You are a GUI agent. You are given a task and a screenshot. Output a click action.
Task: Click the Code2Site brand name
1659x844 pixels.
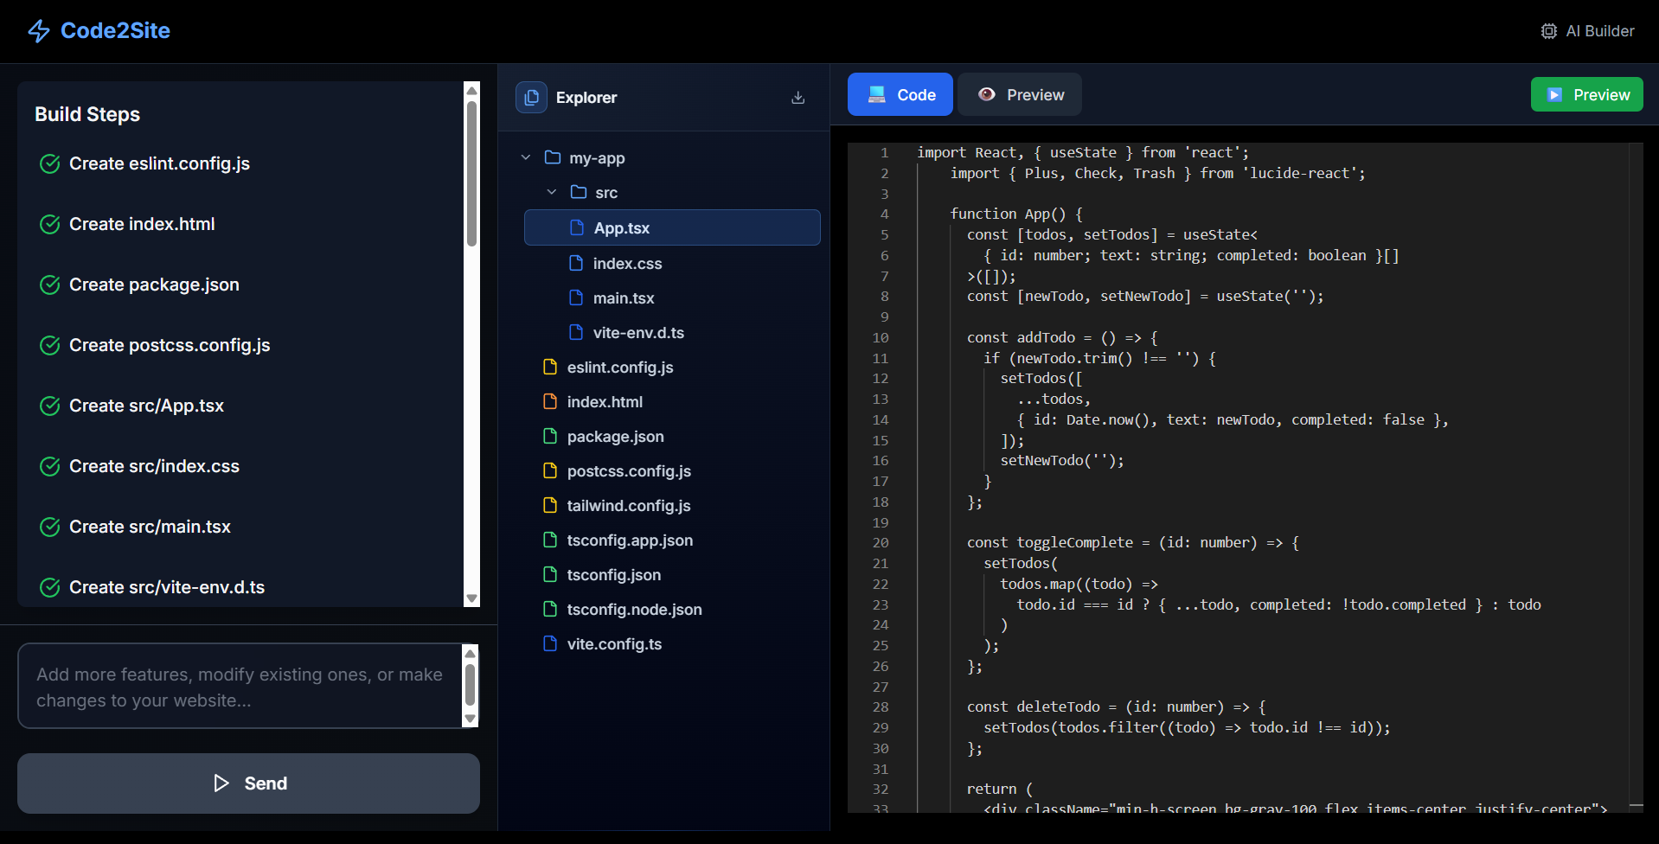point(115,31)
